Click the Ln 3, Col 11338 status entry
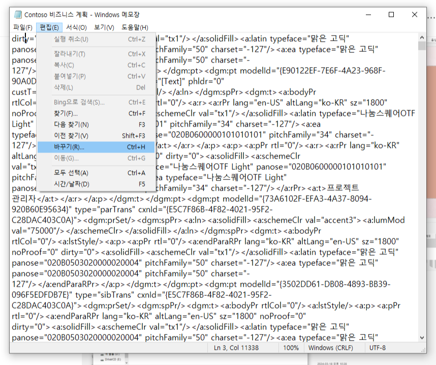436x365 pixels. pyautogui.click(x=236, y=348)
